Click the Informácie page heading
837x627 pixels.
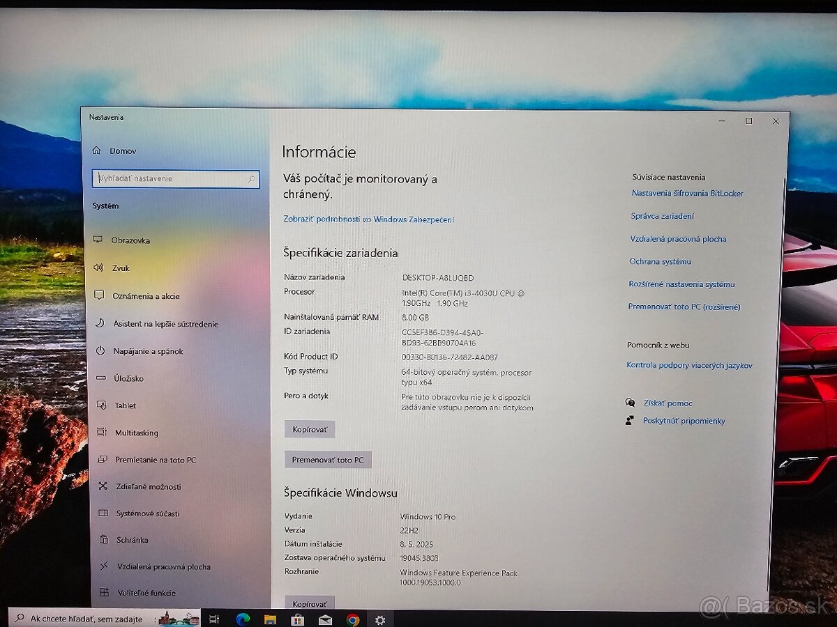coord(319,152)
